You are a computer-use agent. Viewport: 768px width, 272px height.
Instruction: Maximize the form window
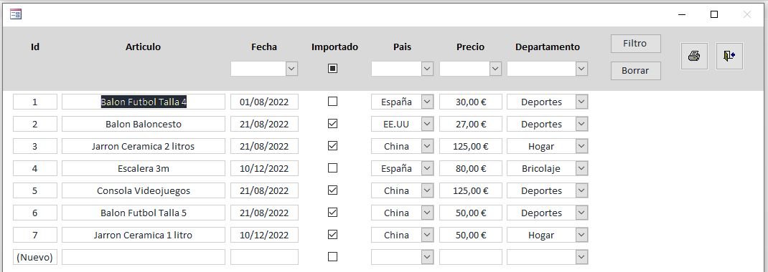pyautogui.click(x=713, y=14)
